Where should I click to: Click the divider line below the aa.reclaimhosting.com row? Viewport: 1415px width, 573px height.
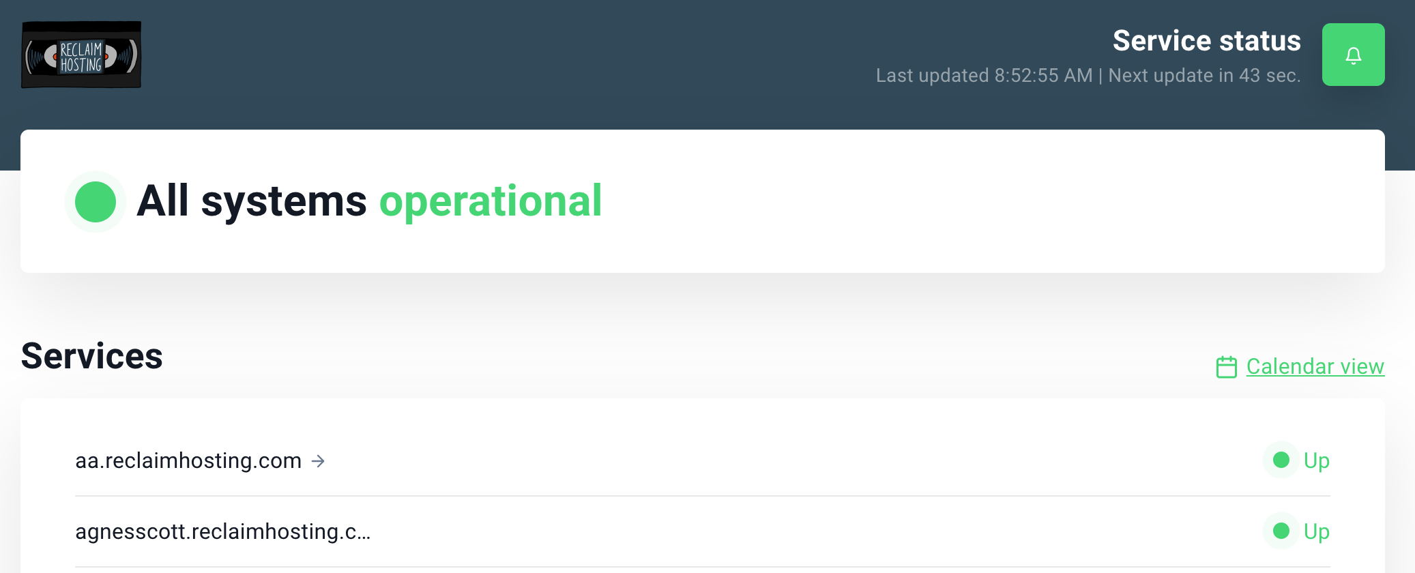pos(703,496)
